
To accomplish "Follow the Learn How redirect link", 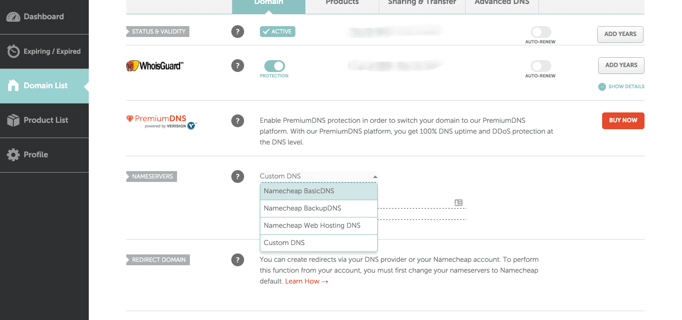I will point(306,282).
